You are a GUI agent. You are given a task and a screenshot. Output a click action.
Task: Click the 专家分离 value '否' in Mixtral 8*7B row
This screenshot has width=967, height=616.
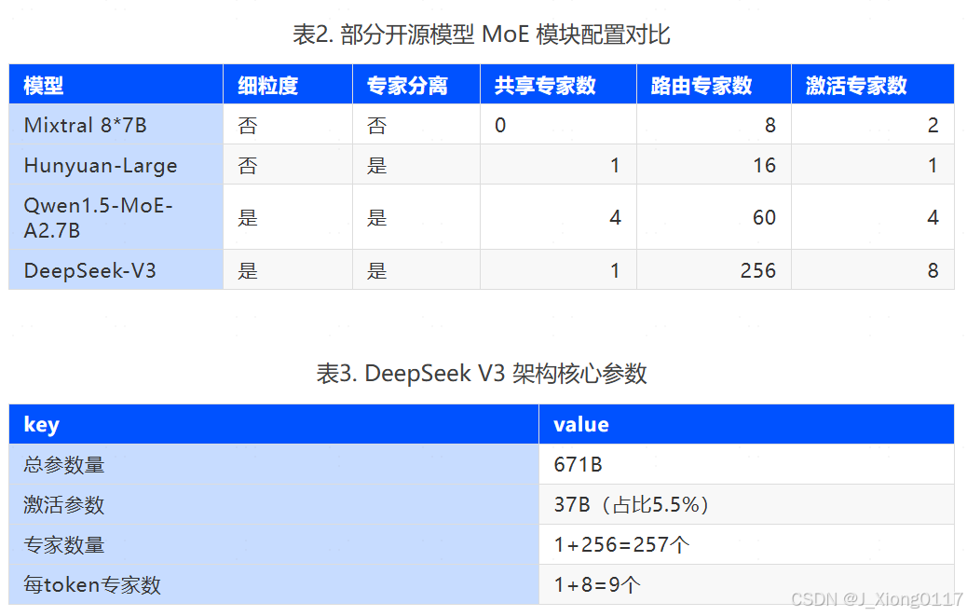click(x=376, y=125)
